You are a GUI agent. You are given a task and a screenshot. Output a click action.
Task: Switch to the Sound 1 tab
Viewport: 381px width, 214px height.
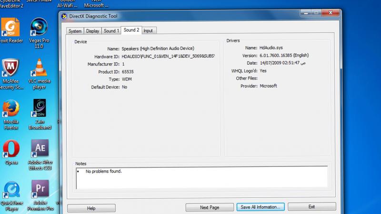tap(111, 31)
